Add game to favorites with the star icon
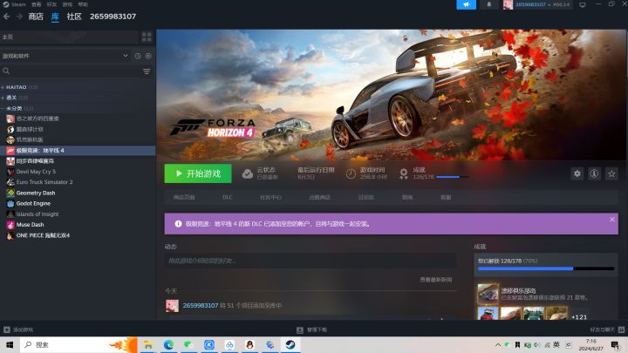628x353 pixels. 611,173
